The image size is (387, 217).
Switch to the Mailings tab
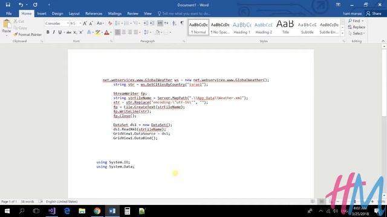pyautogui.click(x=115, y=13)
